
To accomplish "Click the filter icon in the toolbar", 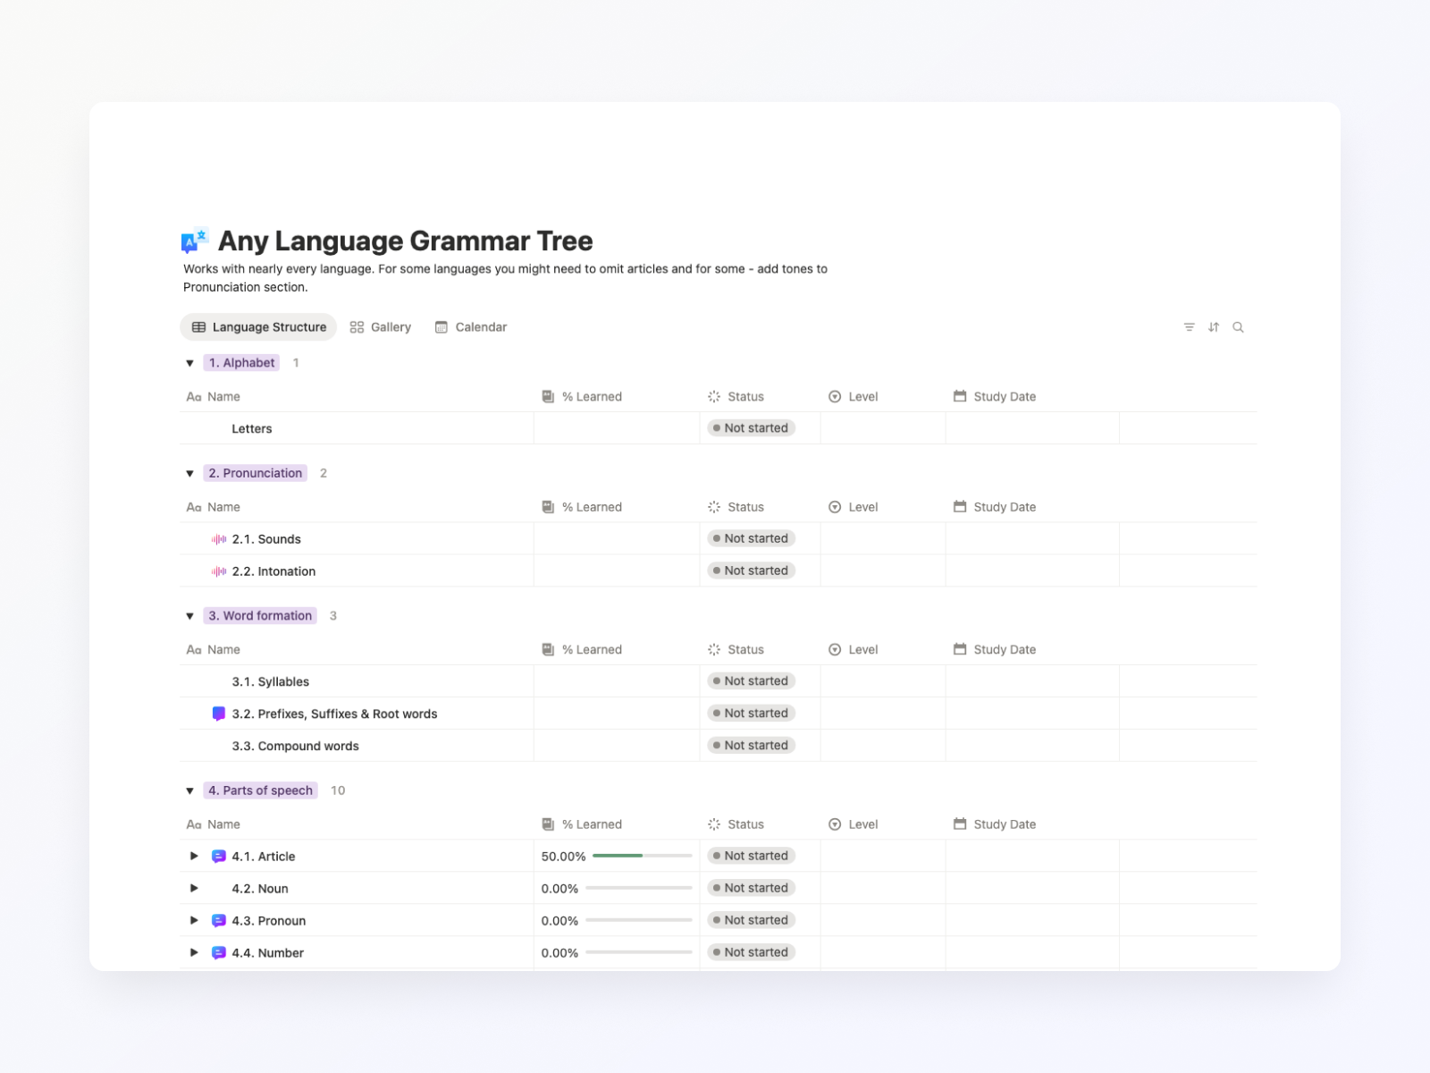I will coord(1189,327).
